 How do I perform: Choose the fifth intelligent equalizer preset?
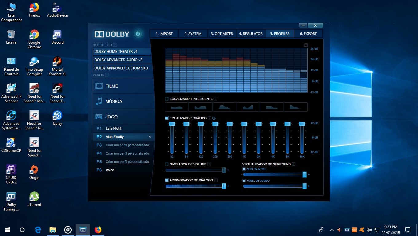272,107
